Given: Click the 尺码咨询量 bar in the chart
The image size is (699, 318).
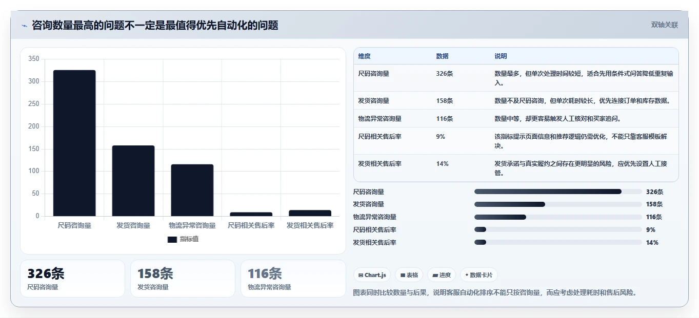Looking at the screenshot, I should pos(74,143).
